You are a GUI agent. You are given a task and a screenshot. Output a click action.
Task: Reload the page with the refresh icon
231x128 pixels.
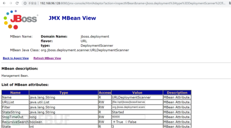click(x=17, y=3)
